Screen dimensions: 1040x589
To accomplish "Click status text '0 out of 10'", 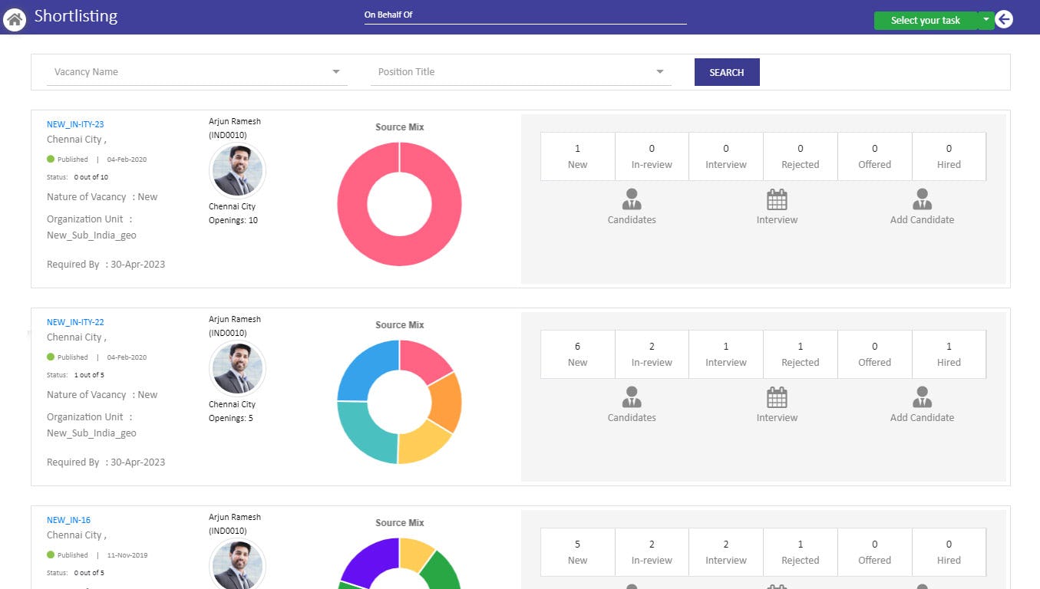I will point(91,177).
